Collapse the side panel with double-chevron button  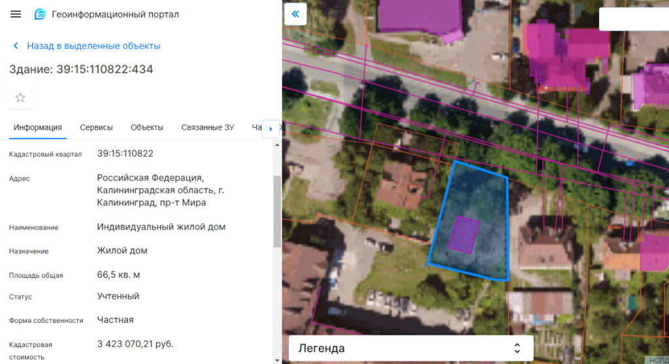(295, 14)
